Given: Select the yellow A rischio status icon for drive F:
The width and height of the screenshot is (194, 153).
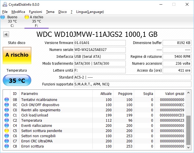Looking at the screenshot, I should [x=26, y=17].
